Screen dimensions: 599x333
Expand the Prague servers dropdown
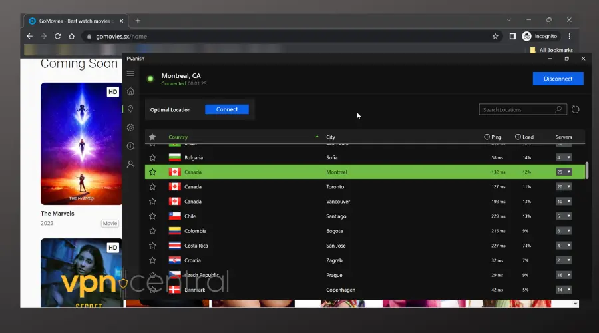click(564, 275)
